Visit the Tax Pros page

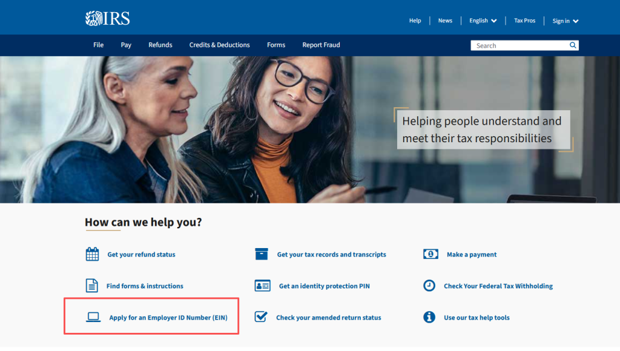pos(524,20)
